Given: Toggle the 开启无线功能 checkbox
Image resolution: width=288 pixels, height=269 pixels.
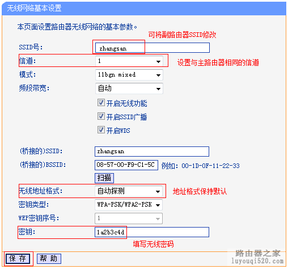Looking at the screenshot, I should 101,103.
